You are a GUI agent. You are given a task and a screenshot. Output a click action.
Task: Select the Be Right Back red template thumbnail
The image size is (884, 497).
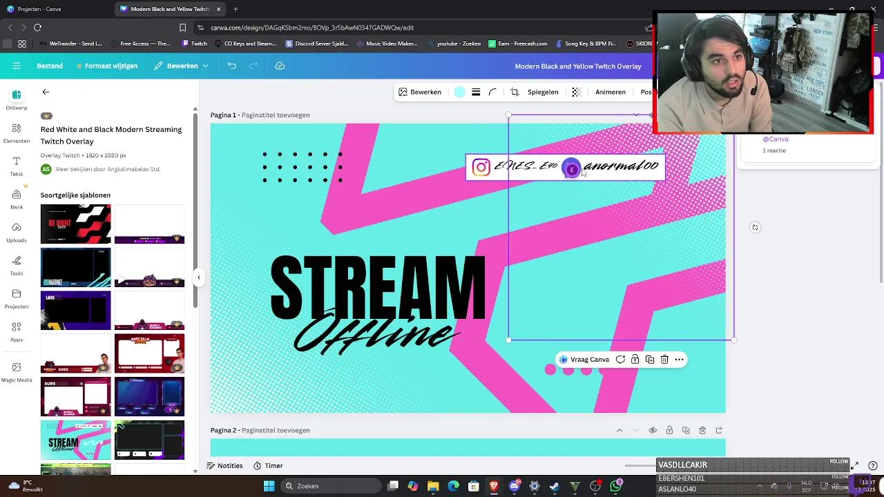(x=75, y=224)
